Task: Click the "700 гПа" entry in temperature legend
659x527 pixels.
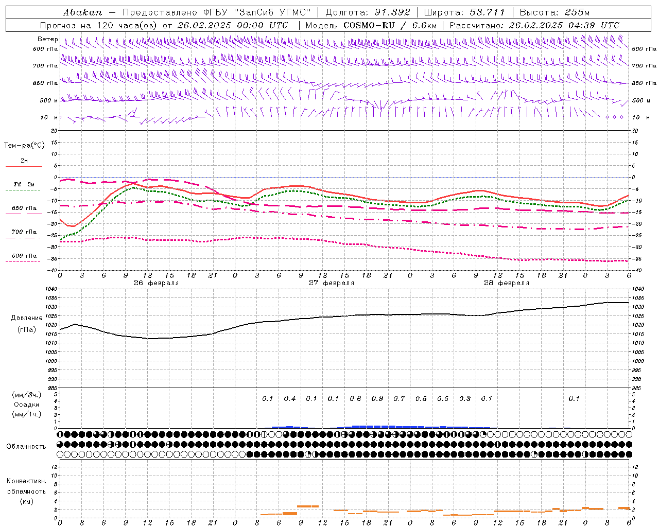Action: pos(24,232)
